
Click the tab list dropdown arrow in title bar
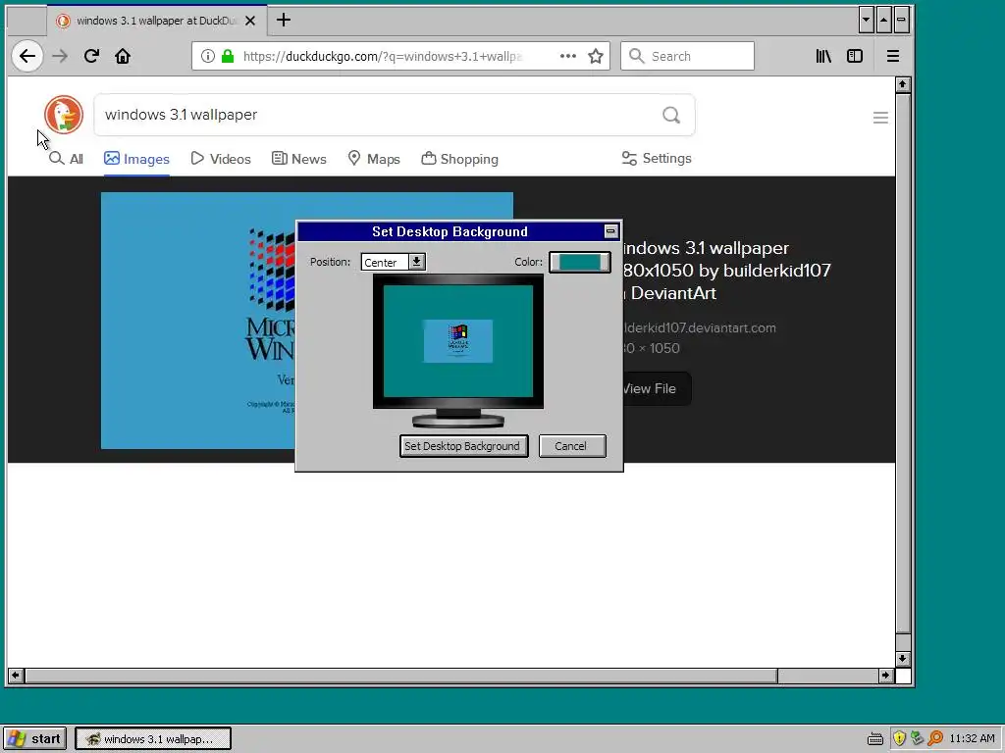[866, 20]
